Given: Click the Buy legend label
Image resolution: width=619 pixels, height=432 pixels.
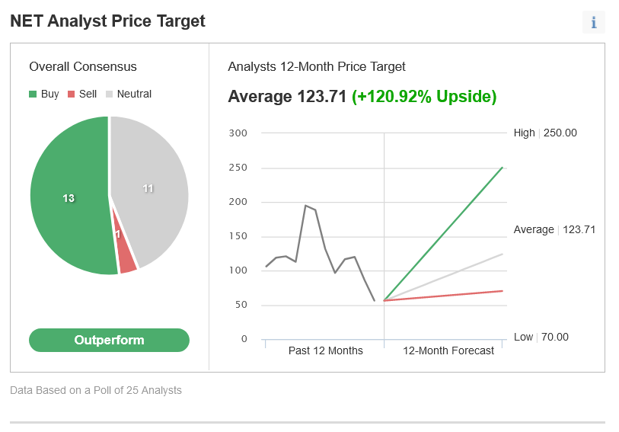Looking at the screenshot, I should click(49, 94).
